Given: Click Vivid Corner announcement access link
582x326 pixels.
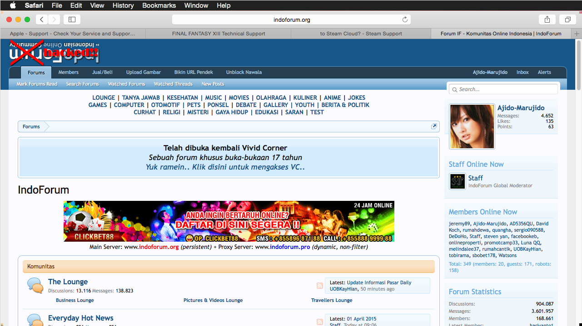Looking at the screenshot, I should [x=225, y=167].
